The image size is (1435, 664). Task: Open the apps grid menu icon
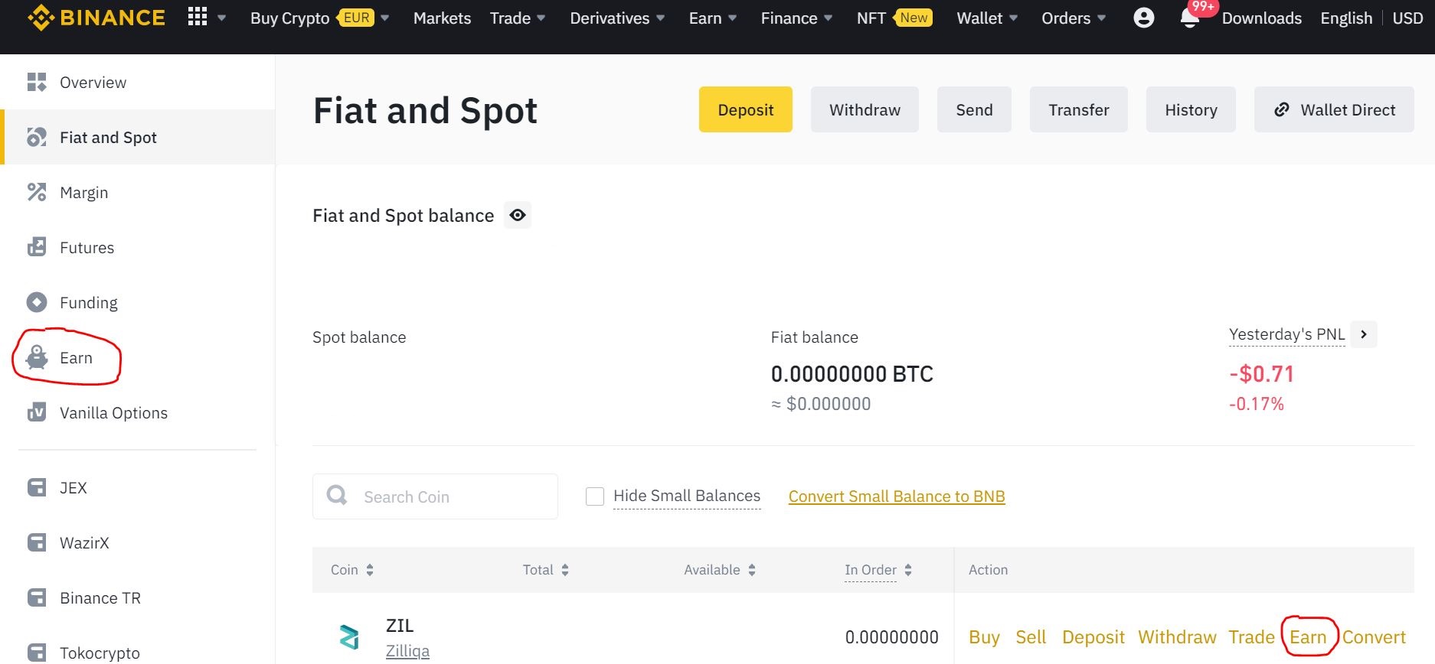[198, 17]
